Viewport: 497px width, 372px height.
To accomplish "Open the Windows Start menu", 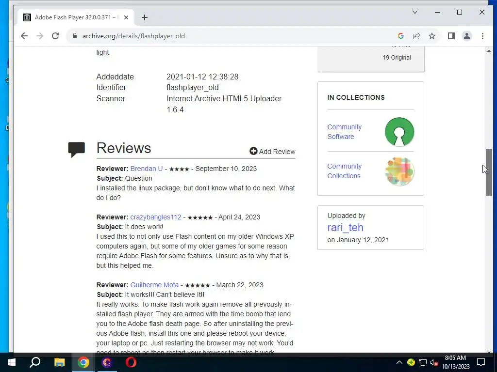I will click(12, 362).
